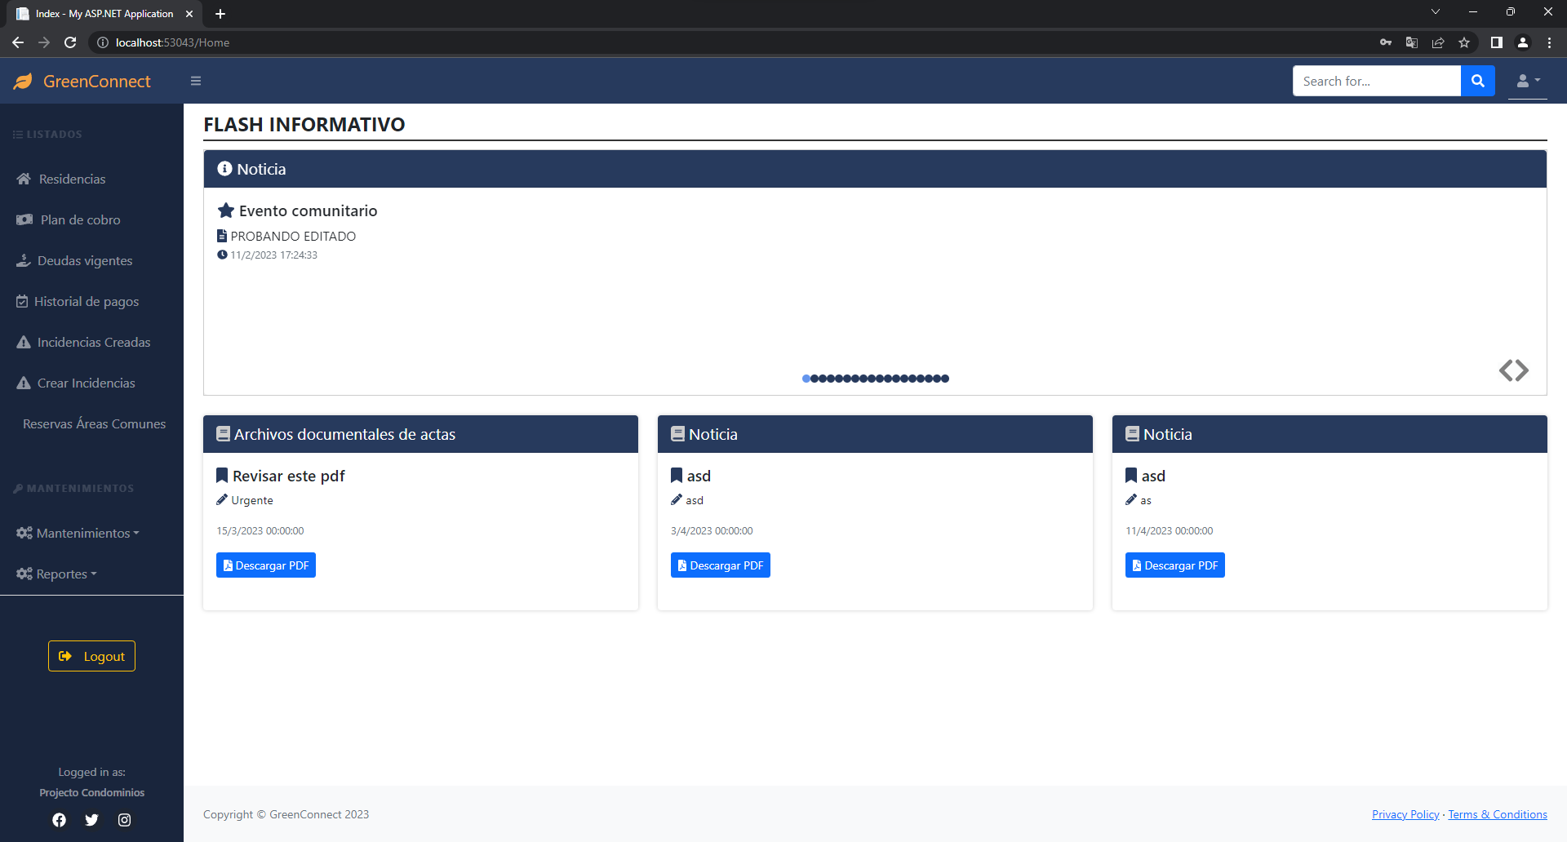Open the Privacy Policy link
Viewport: 1567px width, 842px height.
click(1405, 813)
